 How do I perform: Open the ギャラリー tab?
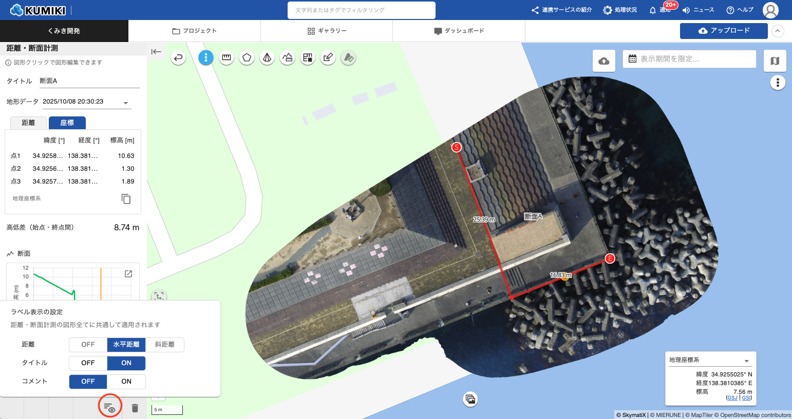point(327,31)
